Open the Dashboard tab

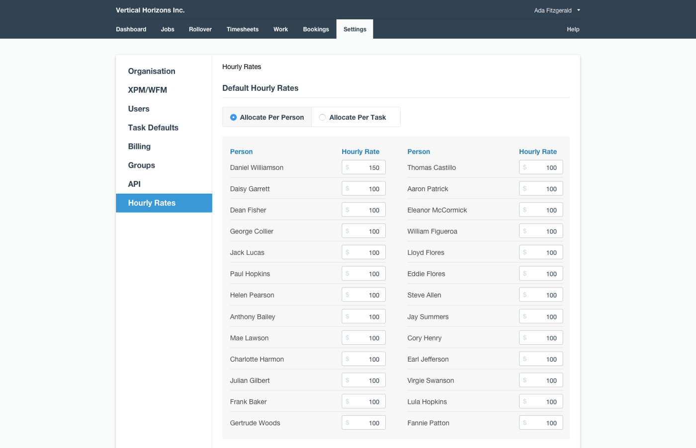tap(131, 29)
